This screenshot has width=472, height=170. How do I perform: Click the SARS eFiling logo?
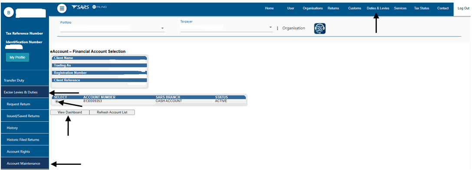point(89,7)
